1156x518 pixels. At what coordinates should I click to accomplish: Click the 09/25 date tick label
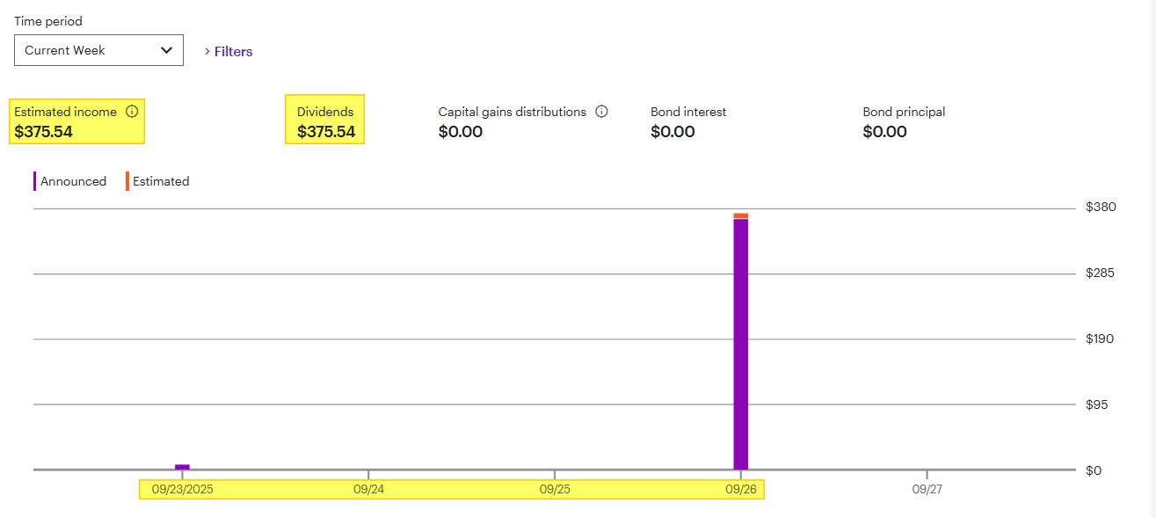[x=555, y=489]
